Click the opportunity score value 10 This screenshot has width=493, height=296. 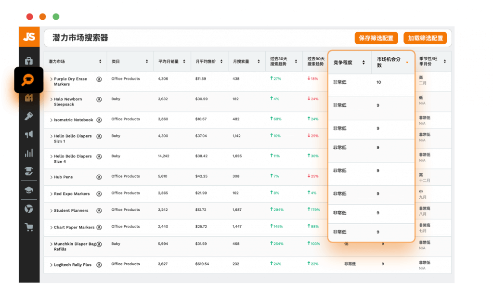pyautogui.click(x=379, y=82)
